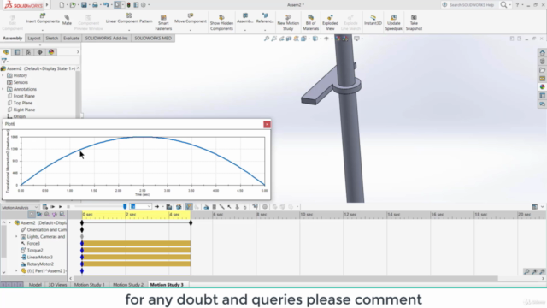Expand Lights, Cameras and Scene in the motion tree

pyautogui.click(x=16, y=236)
